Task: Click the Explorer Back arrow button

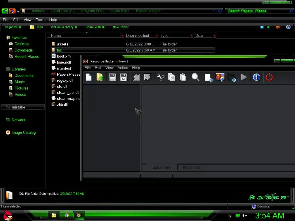Action: [5, 11]
